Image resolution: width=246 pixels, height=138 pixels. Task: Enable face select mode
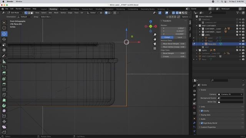pos(32,13)
